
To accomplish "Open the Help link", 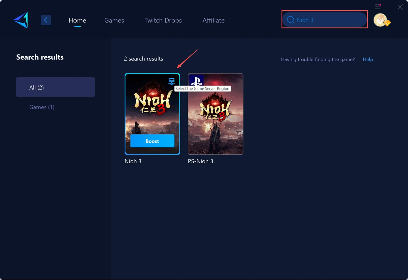I will click(368, 59).
